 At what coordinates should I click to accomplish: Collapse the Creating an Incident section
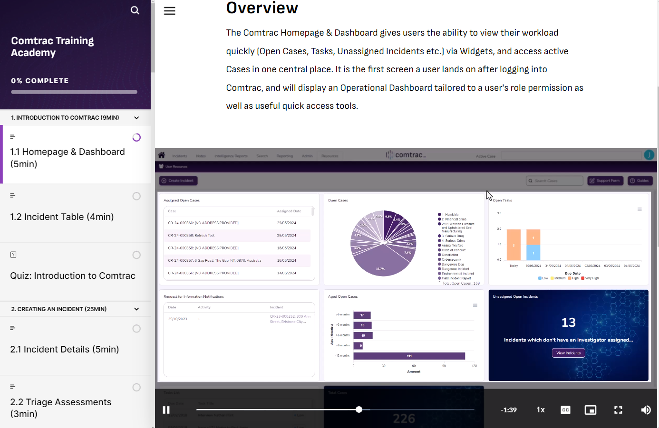pyautogui.click(x=136, y=309)
